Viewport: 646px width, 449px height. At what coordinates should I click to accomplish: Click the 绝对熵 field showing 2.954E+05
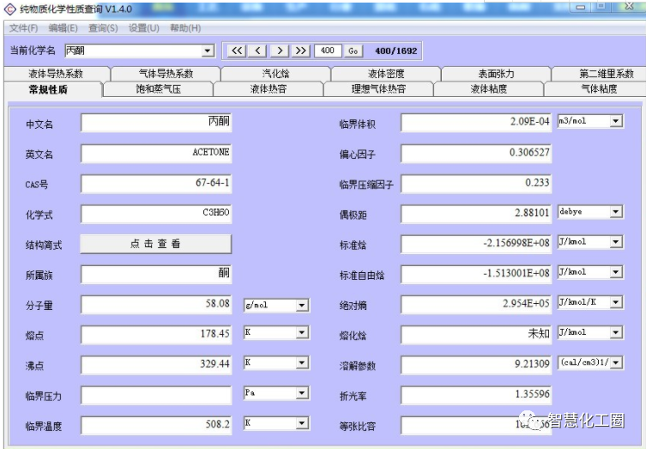point(476,304)
